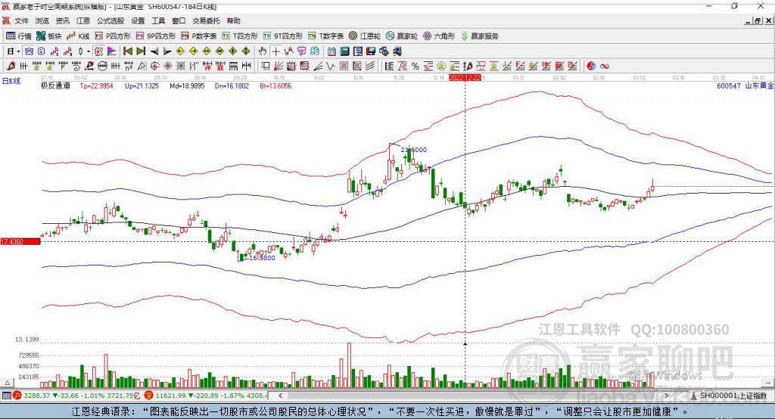Viewport: 775px width, 419px height.
Task: Select the percent % tool icon
Action: [416, 67]
